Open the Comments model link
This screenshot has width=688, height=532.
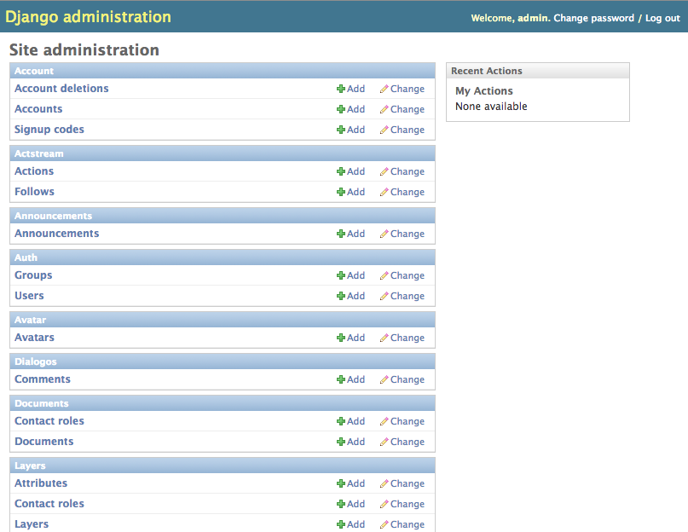(43, 379)
